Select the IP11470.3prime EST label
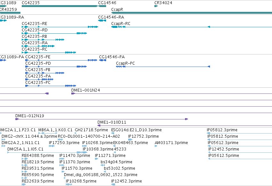The width and height of the screenshot is (272, 186). pos(75,156)
